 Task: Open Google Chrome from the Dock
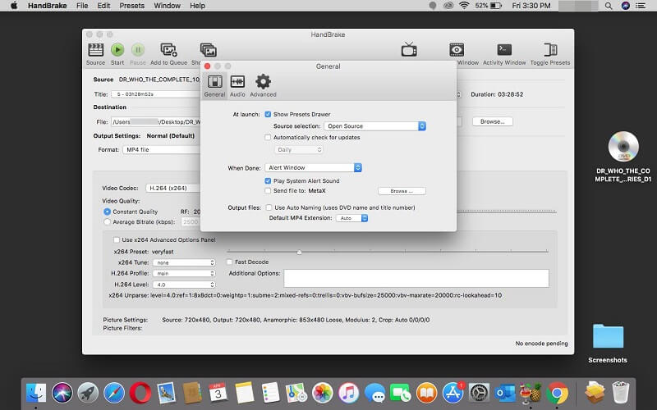(x=557, y=393)
